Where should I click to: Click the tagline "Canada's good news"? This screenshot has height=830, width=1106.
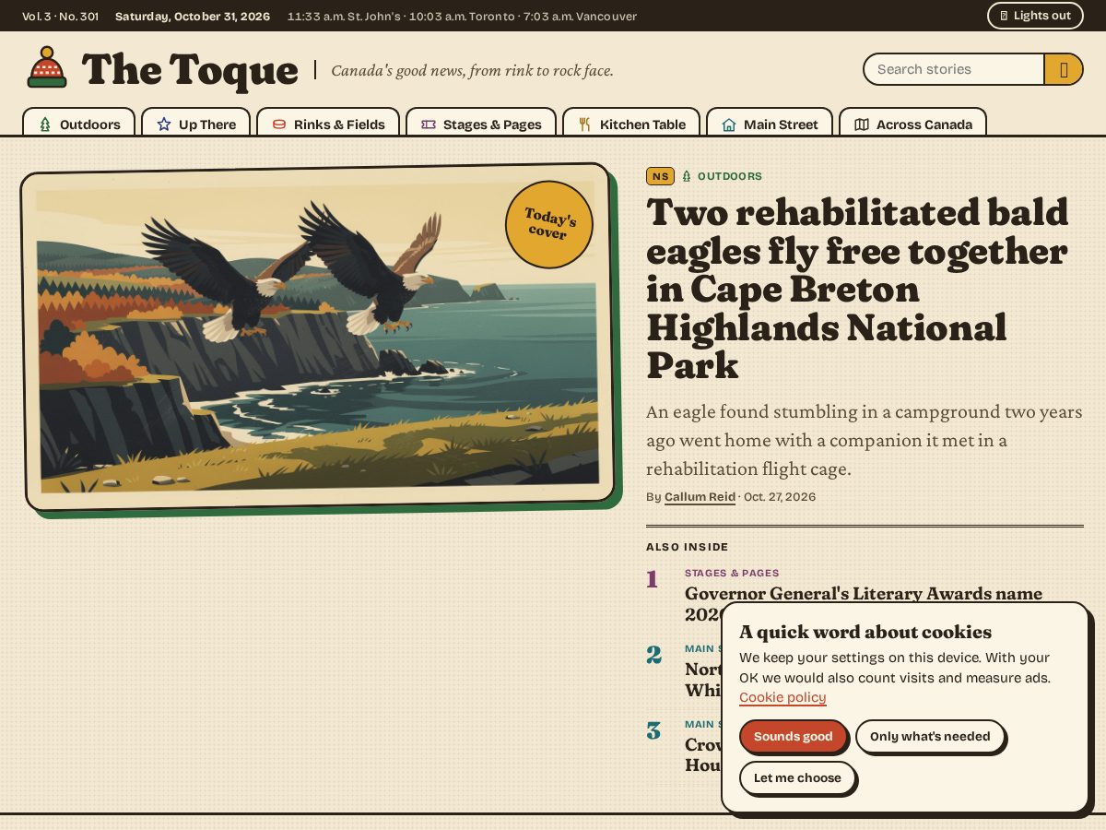472,70
